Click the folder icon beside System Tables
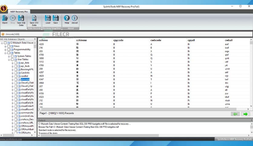This screenshot has width=253, height=146. pyautogui.click(x=15, y=56)
